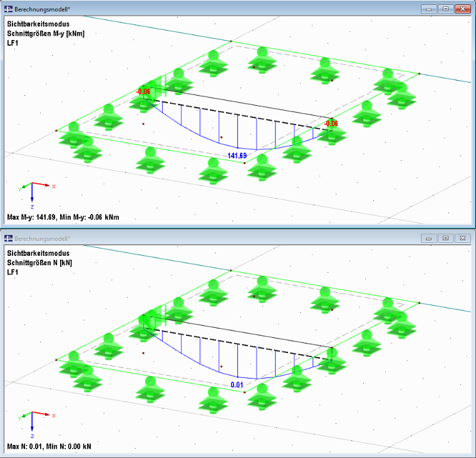Click the Berechnungsmodell* title of the upper window
Screen dimensions: 476x458
click(x=42, y=9)
